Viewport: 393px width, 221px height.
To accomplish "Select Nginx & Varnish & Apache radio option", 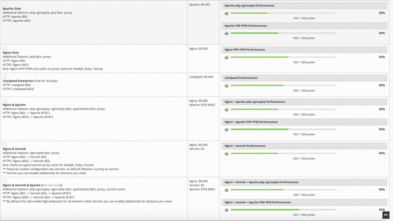I will click(x=5, y=181).
